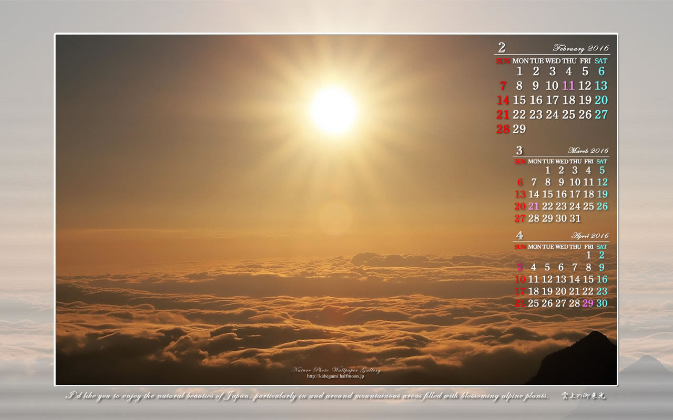Click Saturday April 16
This screenshot has height=420, width=673.
(x=602, y=279)
